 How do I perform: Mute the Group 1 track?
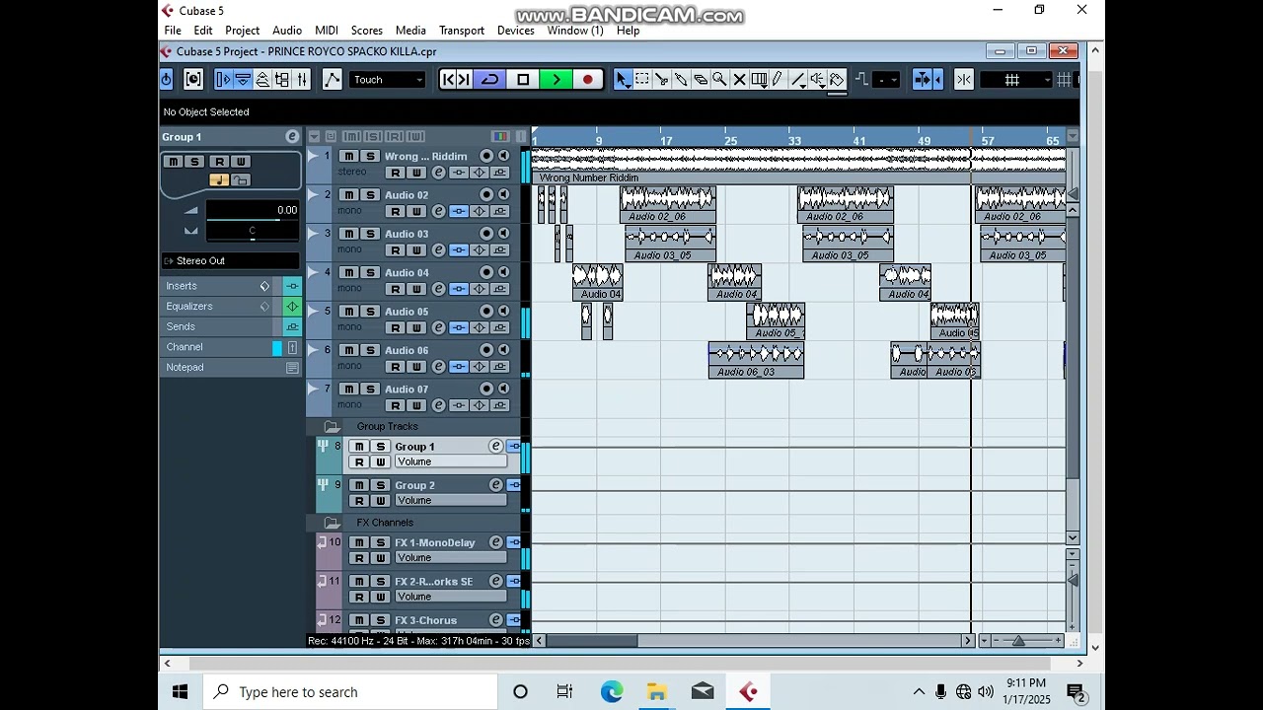[x=358, y=447]
